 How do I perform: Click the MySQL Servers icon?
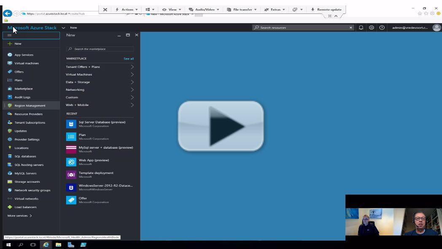(10, 173)
